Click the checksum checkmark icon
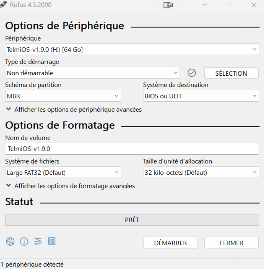Screen dimensions: 264x269 coord(192,73)
